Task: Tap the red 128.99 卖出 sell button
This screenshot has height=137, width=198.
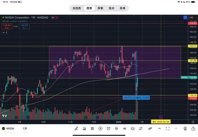Action: pos(7,26)
